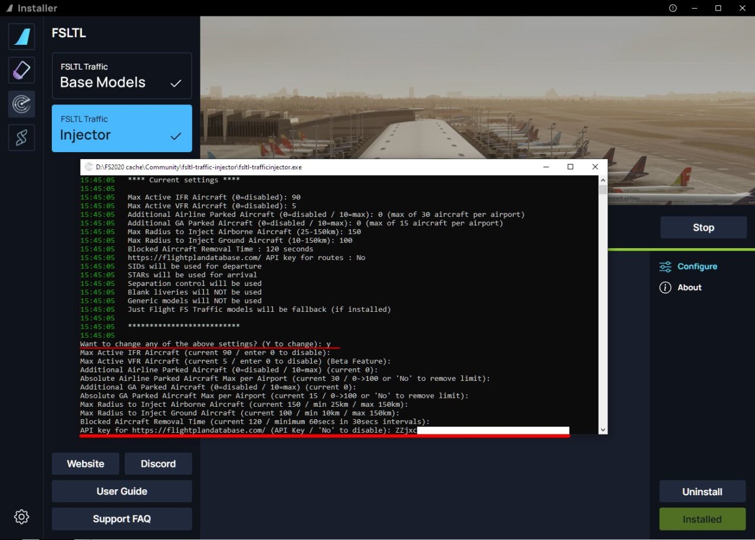This screenshot has width=755, height=540.
Task: Click 'Blocked Aircraft Removal Time : 120 seconds' line
Action: click(221, 249)
